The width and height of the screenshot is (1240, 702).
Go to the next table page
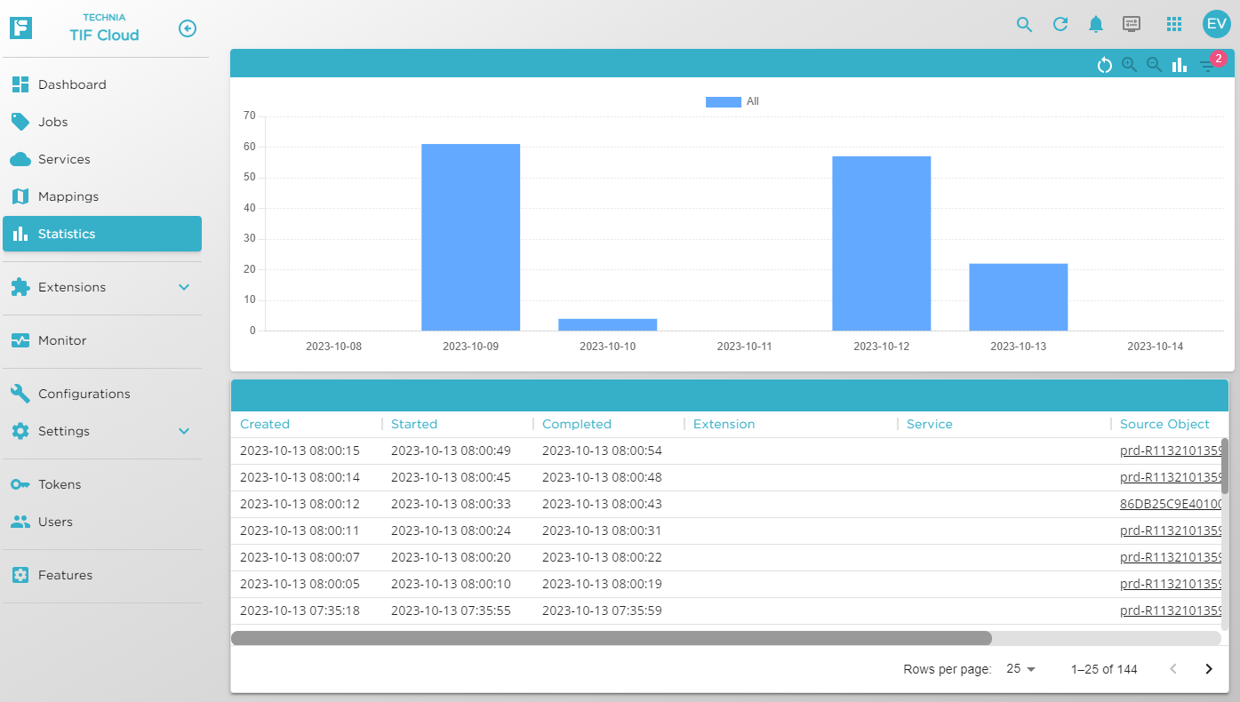pos(1208,669)
